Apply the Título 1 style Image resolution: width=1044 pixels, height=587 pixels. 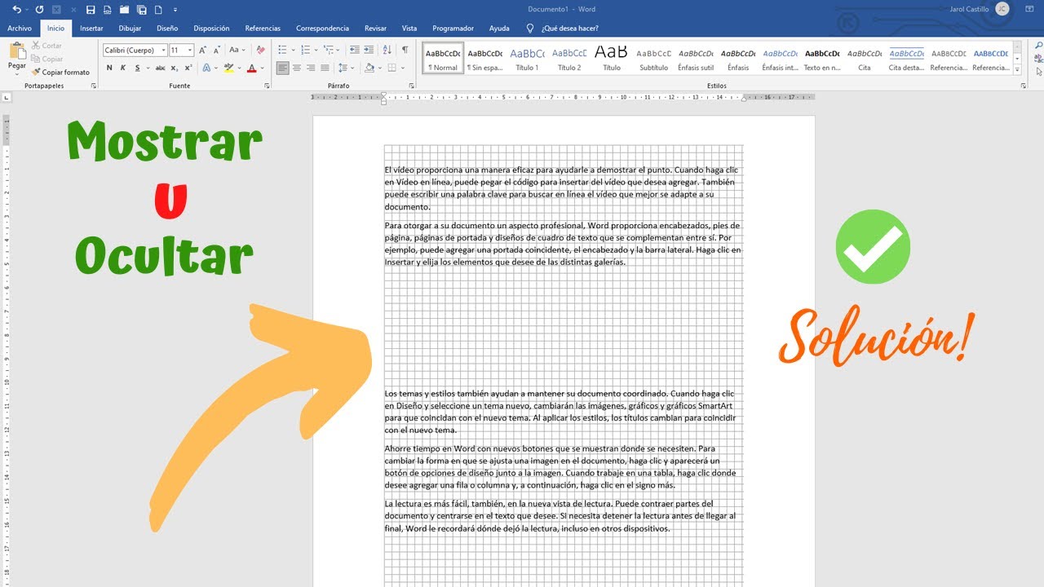tap(527, 59)
